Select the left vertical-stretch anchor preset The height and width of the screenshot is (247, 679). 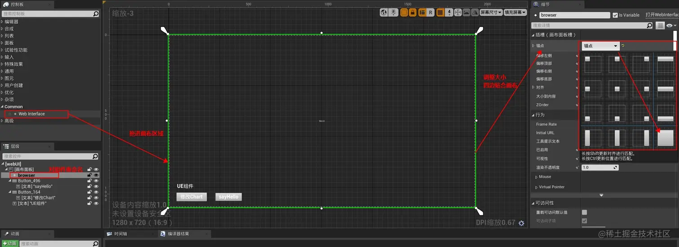coord(593,138)
